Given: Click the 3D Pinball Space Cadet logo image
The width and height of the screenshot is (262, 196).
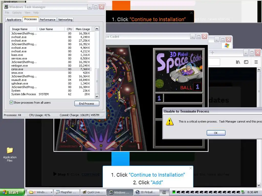Looking at the screenshot, I should pyautogui.click(x=179, y=71).
